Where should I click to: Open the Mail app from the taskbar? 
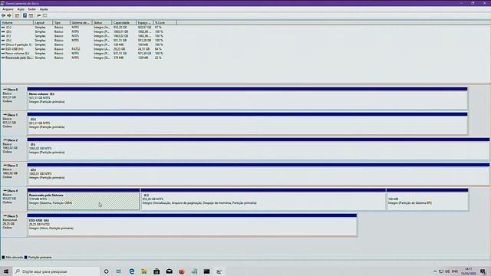pyautogui.click(x=169, y=271)
